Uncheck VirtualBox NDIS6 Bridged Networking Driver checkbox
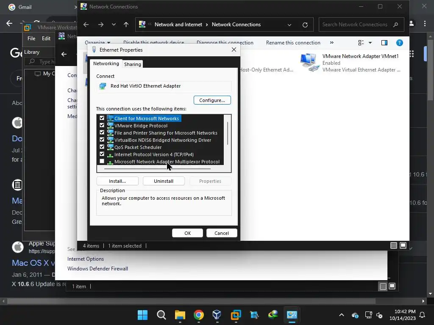Screen dimensions: 434x325 [102, 140]
